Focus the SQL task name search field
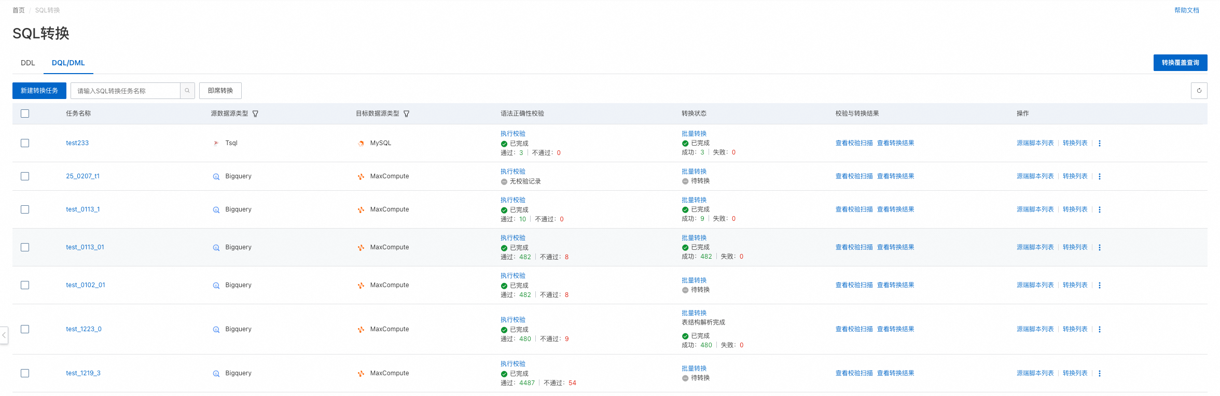 (126, 91)
